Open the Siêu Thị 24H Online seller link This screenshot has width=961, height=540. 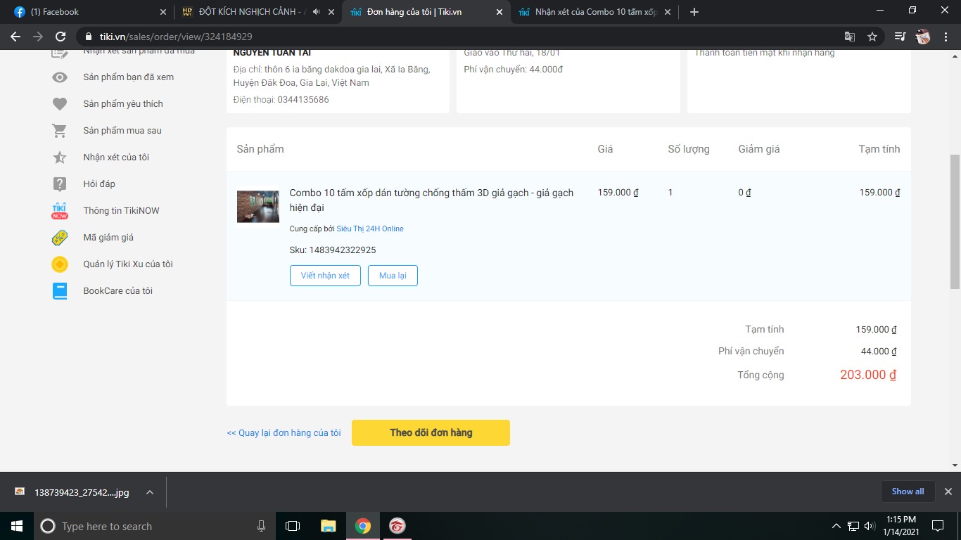point(370,229)
